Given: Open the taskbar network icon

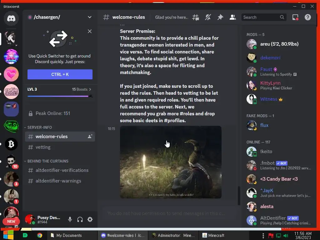Looking at the screenshot, I should tap(278, 236).
